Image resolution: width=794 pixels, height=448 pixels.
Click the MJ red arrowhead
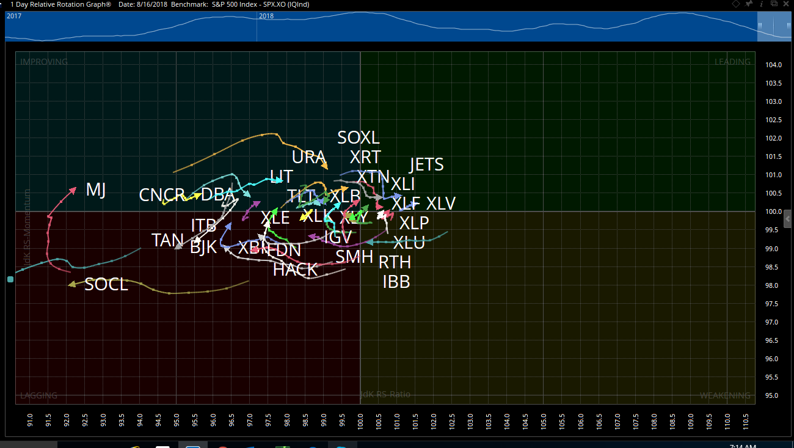73,190
